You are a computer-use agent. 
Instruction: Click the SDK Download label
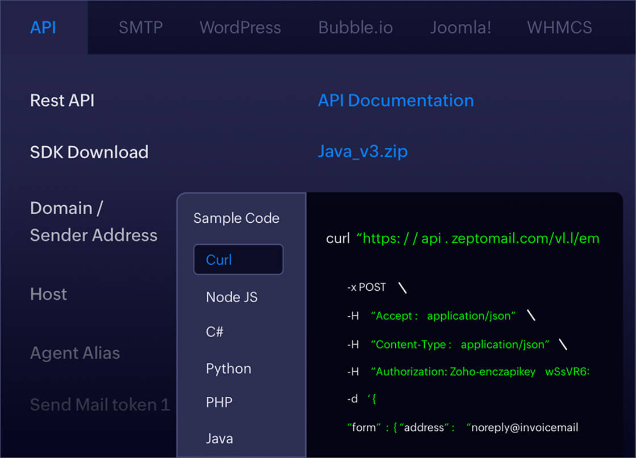pyautogui.click(x=89, y=152)
